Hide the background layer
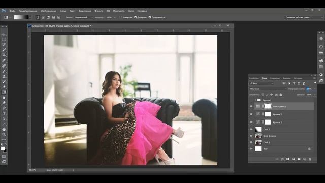 251,149
